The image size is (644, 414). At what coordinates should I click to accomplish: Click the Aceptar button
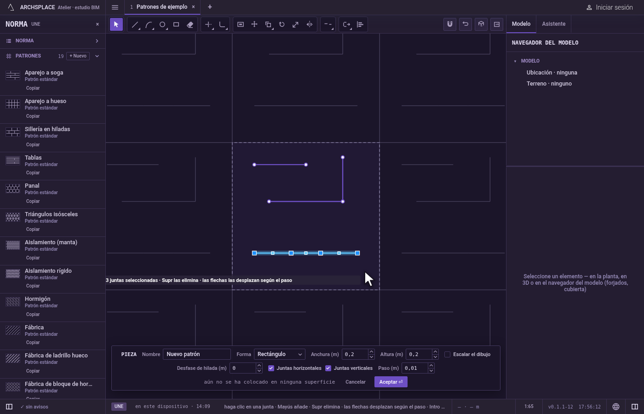[391, 382]
